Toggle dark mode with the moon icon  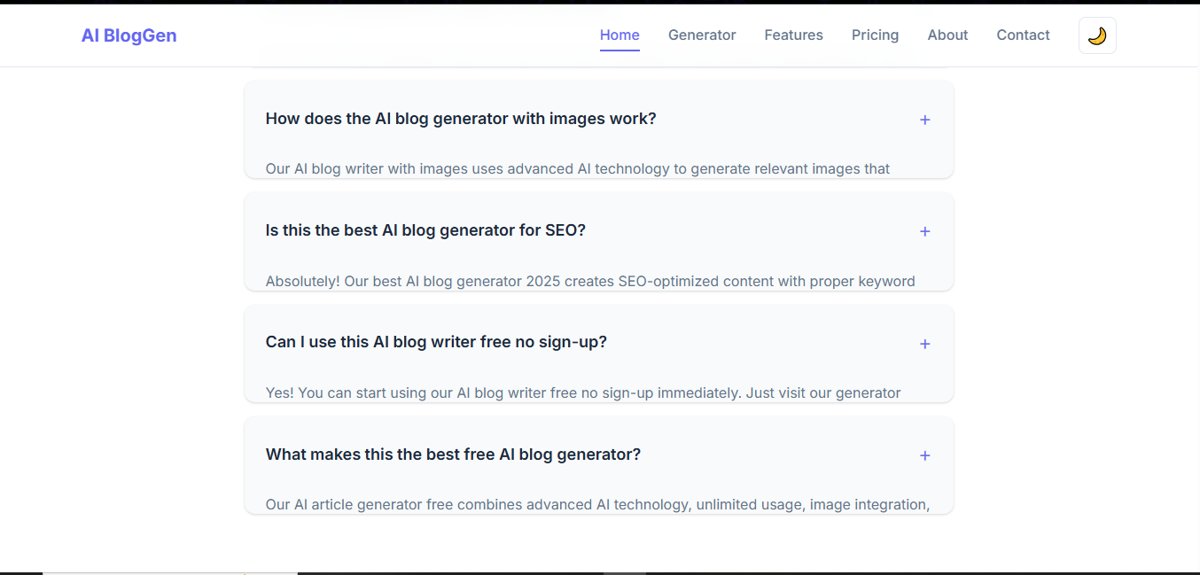(1097, 35)
